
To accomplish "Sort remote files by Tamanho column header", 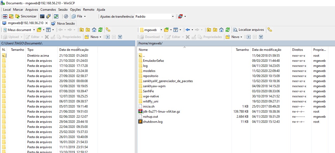I will (241, 49).
